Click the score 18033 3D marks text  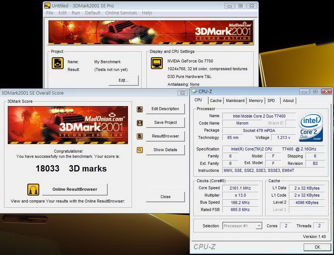[71, 169]
